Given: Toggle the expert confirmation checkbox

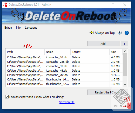Looking at the screenshot, I should [7, 97].
